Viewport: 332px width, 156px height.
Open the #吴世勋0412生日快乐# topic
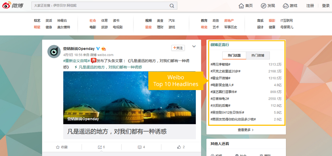pyautogui.click(x=227, y=112)
